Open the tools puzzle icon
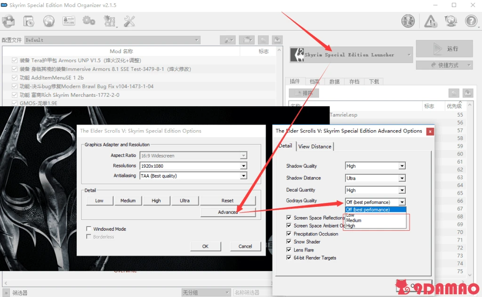482x297 pixels. [x=109, y=21]
